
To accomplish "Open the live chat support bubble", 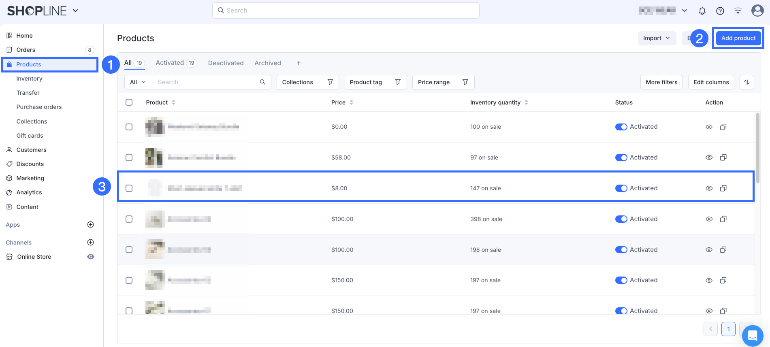I will pyautogui.click(x=752, y=336).
